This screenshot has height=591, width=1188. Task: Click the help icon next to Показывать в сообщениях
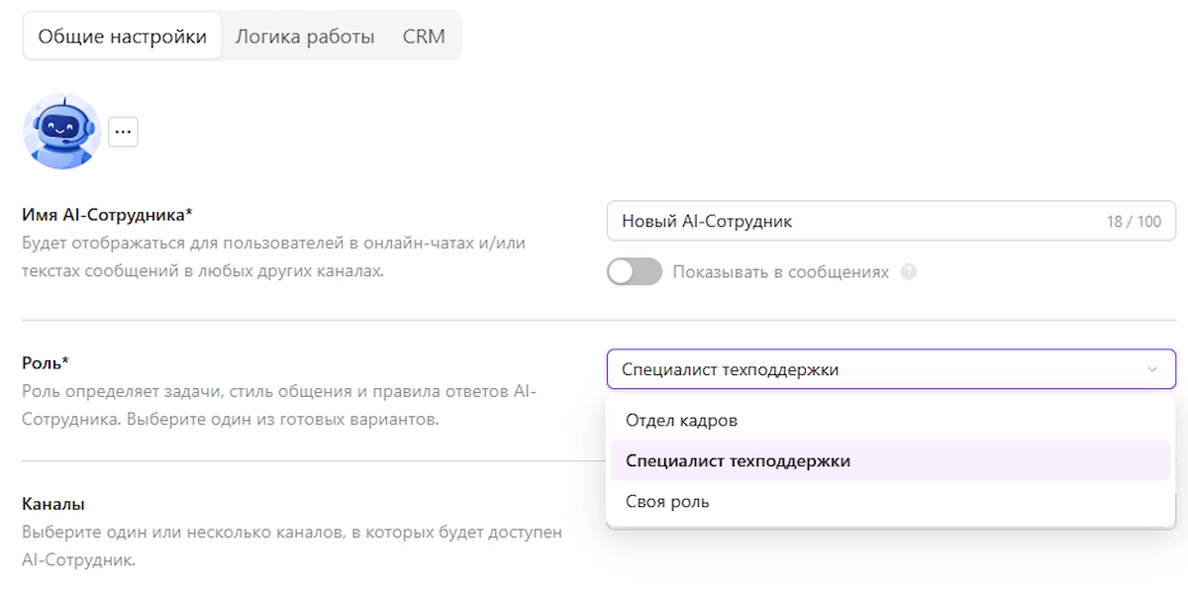[909, 271]
